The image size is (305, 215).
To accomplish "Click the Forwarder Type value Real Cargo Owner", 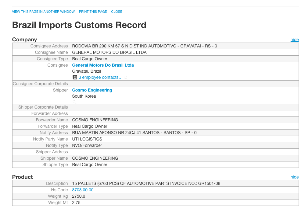I will tap(90, 127).
